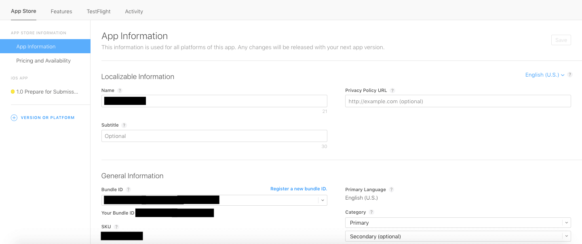This screenshot has width=582, height=244.
Task: Click into the Privacy Policy URL field
Action: pos(458,101)
